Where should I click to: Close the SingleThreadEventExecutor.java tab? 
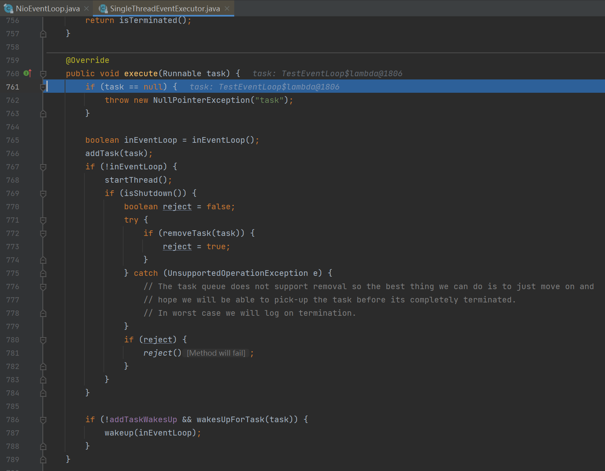[227, 8]
